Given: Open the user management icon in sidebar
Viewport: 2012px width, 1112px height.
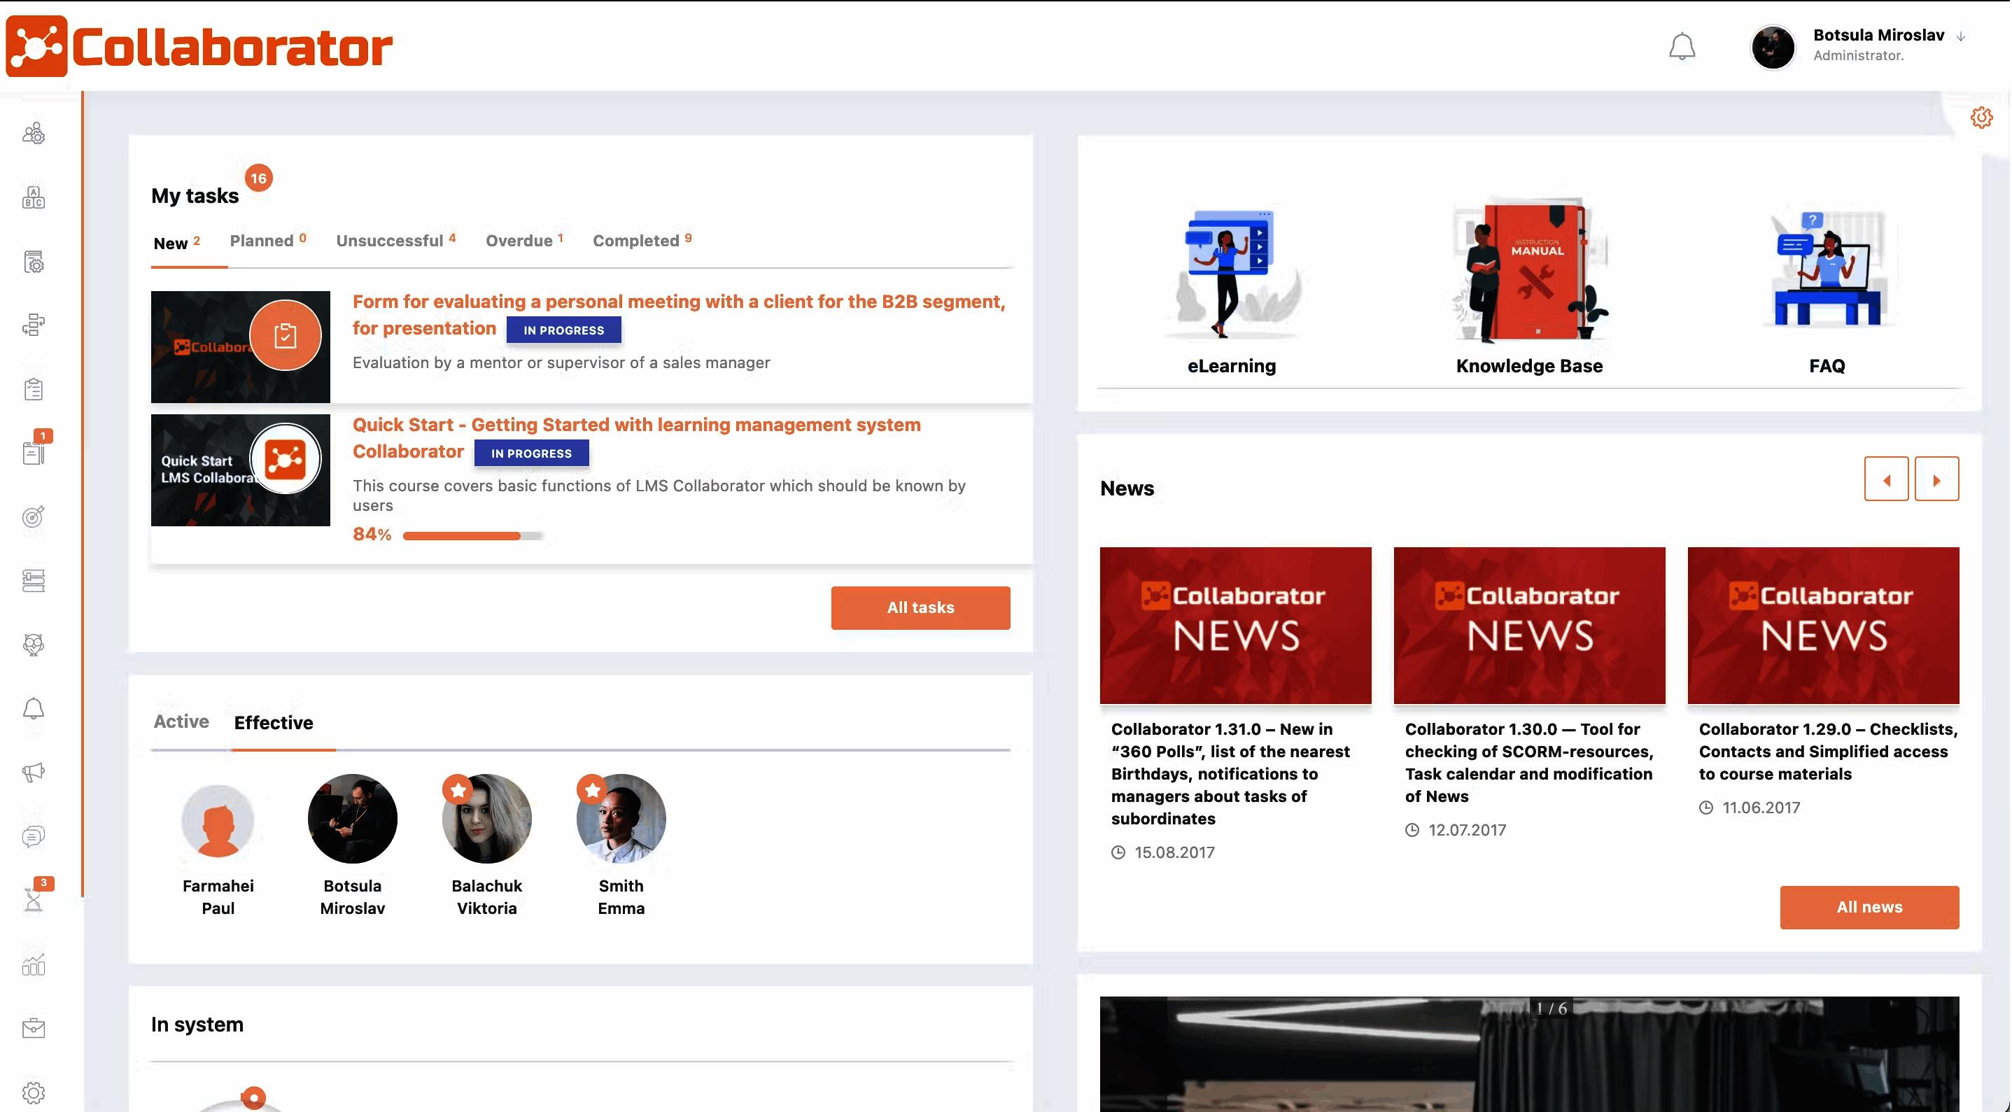Looking at the screenshot, I should click(33, 134).
